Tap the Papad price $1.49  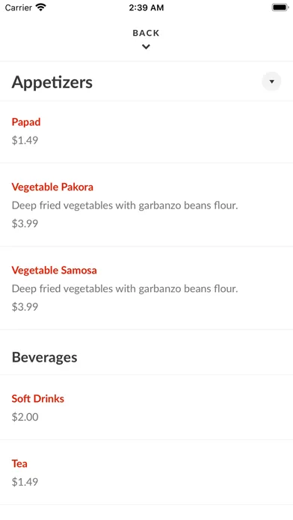point(25,140)
